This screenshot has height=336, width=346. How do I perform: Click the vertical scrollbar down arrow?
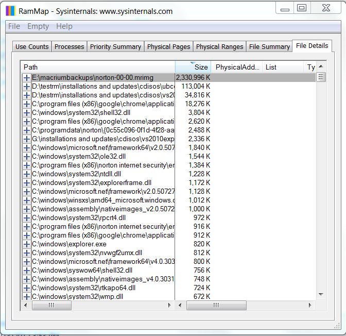click(x=321, y=294)
